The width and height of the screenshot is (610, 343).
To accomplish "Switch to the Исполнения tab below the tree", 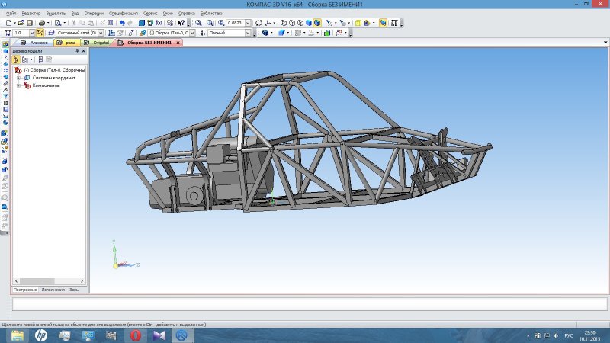I will (x=53, y=290).
